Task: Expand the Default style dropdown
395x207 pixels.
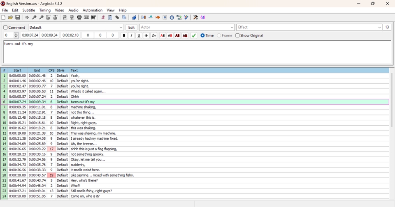Action: (x=121, y=28)
